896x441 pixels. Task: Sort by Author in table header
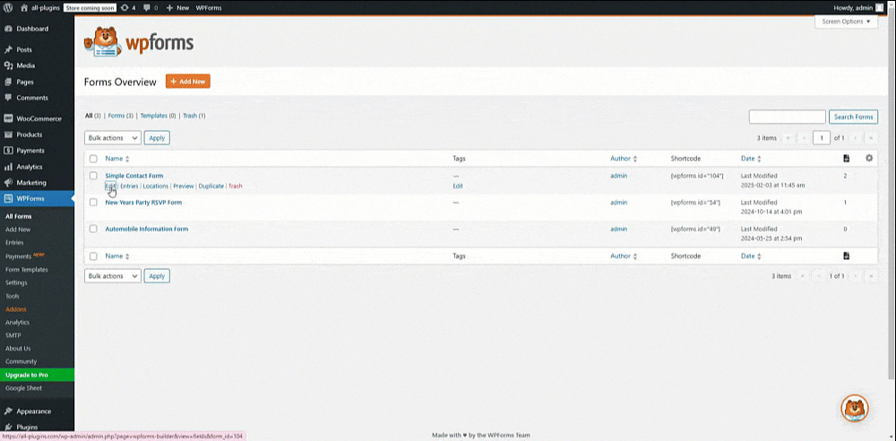pos(624,159)
